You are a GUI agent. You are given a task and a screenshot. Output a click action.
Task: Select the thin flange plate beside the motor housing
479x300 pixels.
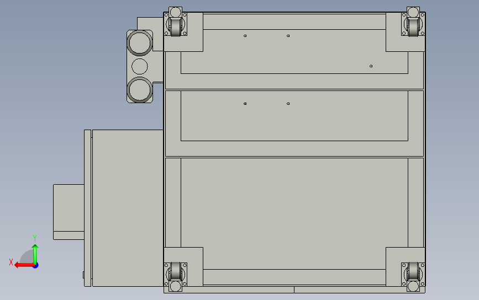click(x=88, y=208)
